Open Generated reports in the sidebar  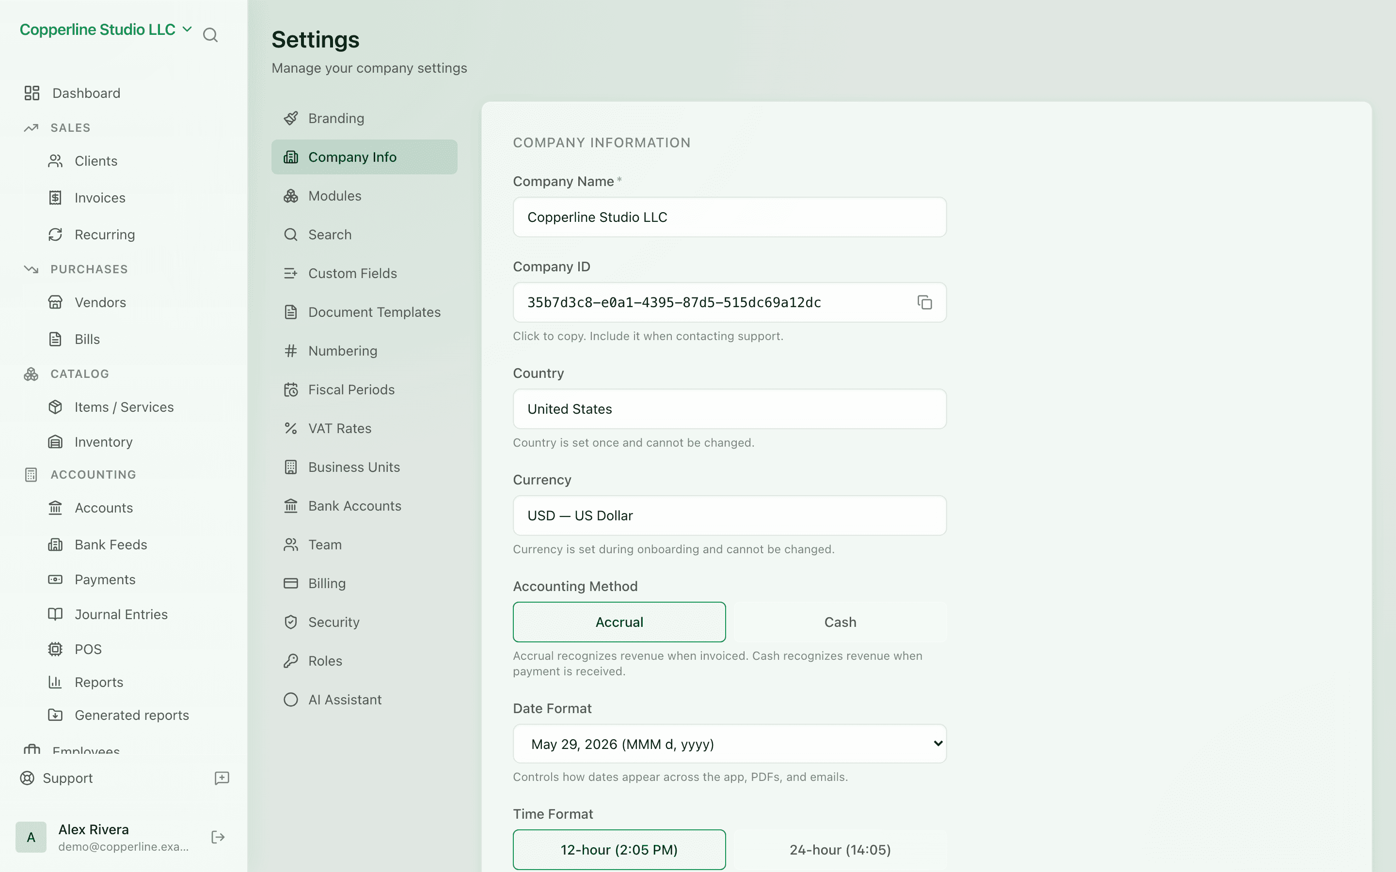[131, 715]
